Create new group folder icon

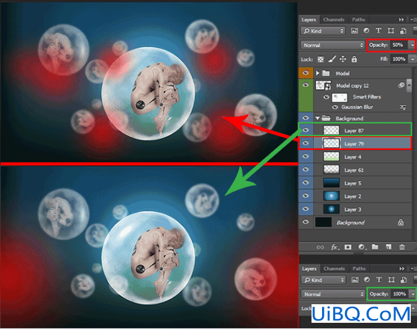375,247
